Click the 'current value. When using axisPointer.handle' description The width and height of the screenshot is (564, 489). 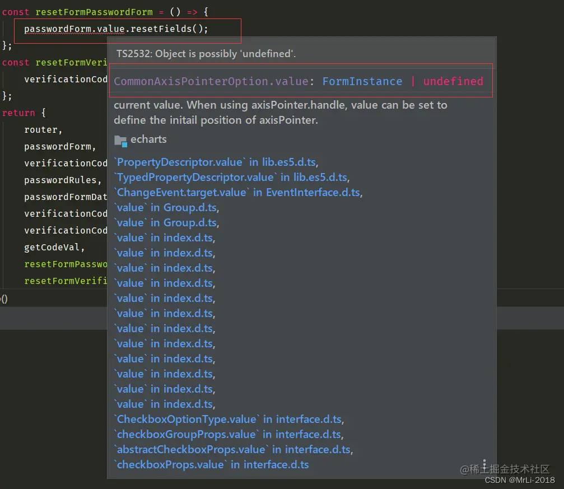281,113
